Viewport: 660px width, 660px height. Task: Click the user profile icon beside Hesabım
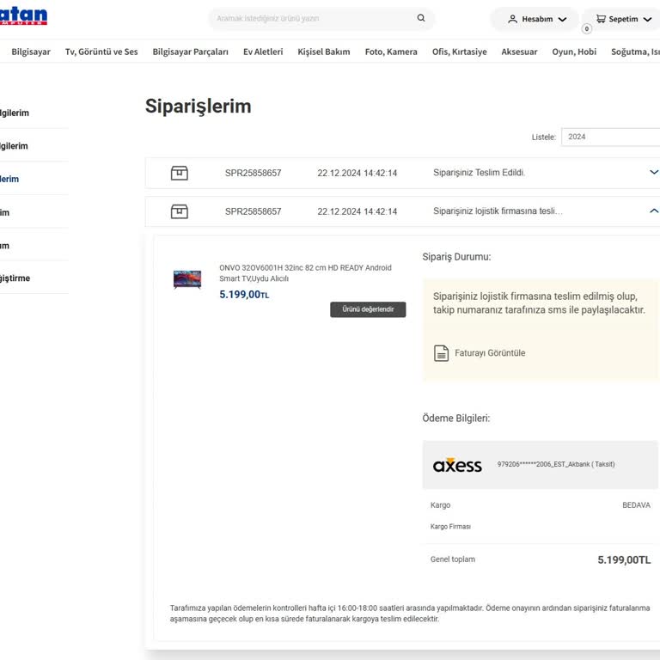pos(512,19)
